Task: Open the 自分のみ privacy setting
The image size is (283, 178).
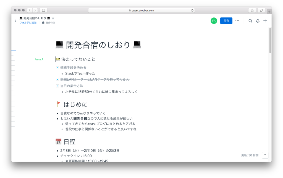Action: click(x=49, y=23)
